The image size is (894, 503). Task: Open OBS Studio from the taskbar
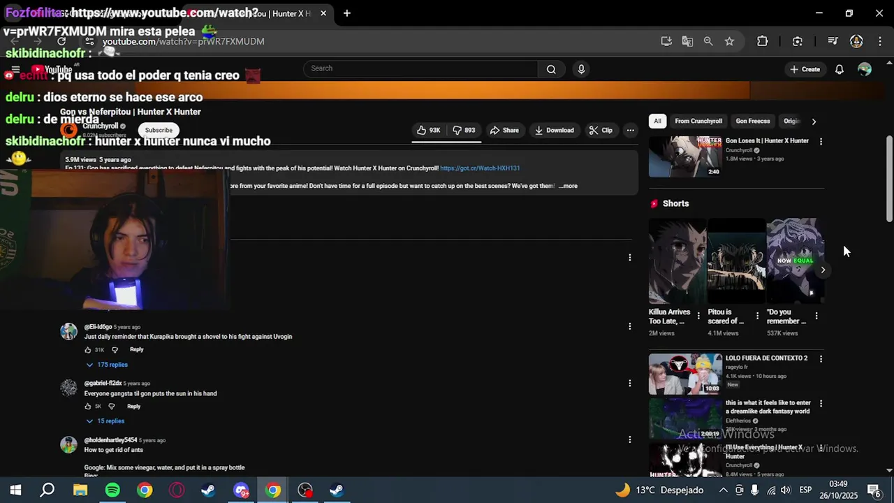click(x=305, y=490)
